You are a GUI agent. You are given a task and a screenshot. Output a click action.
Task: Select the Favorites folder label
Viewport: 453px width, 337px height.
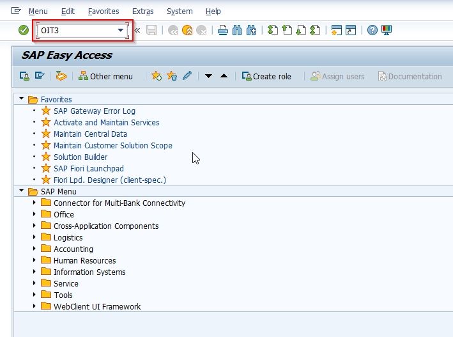pyautogui.click(x=56, y=100)
